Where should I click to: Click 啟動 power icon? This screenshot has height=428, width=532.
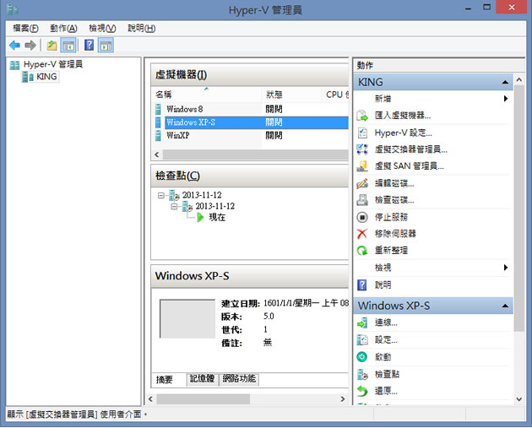(x=362, y=357)
